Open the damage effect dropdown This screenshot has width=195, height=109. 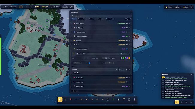(x=95, y=70)
